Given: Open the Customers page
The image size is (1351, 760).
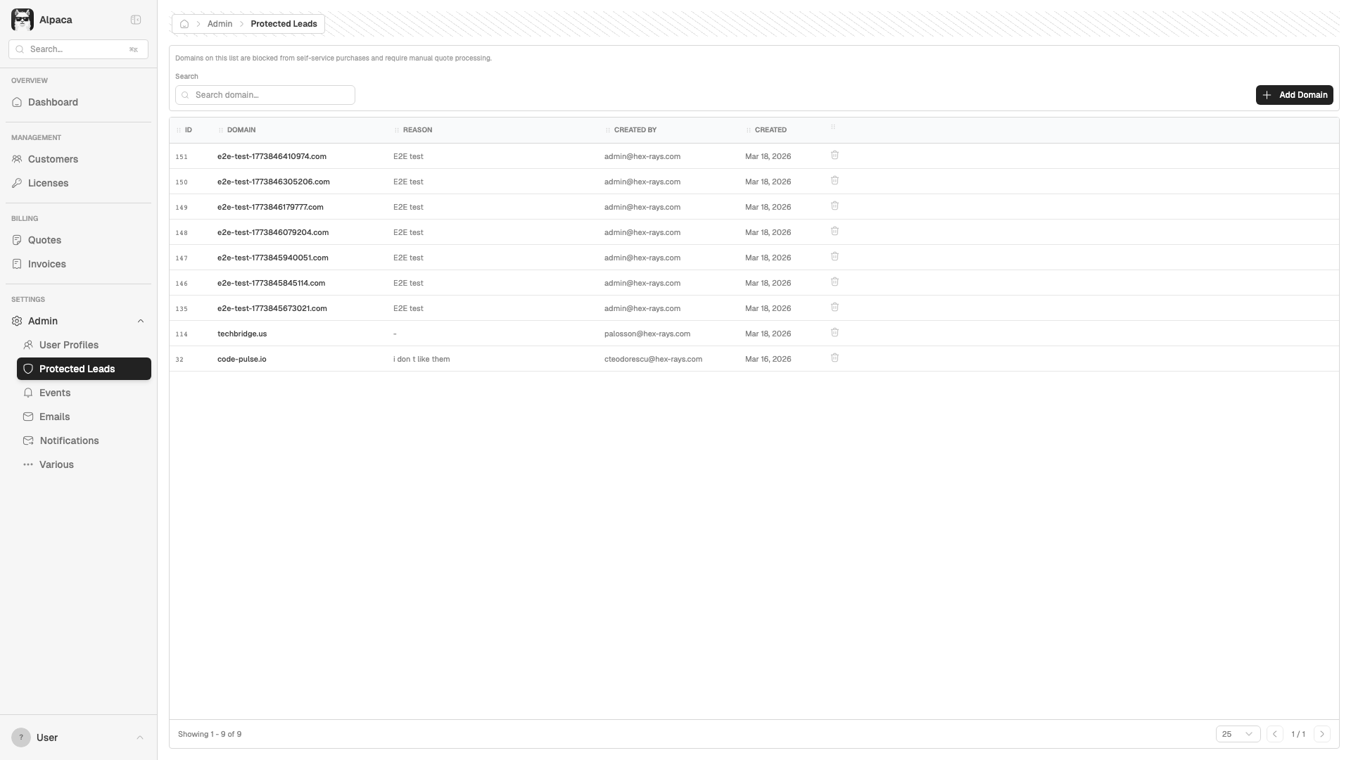Looking at the screenshot, I should tap(53, 159).
